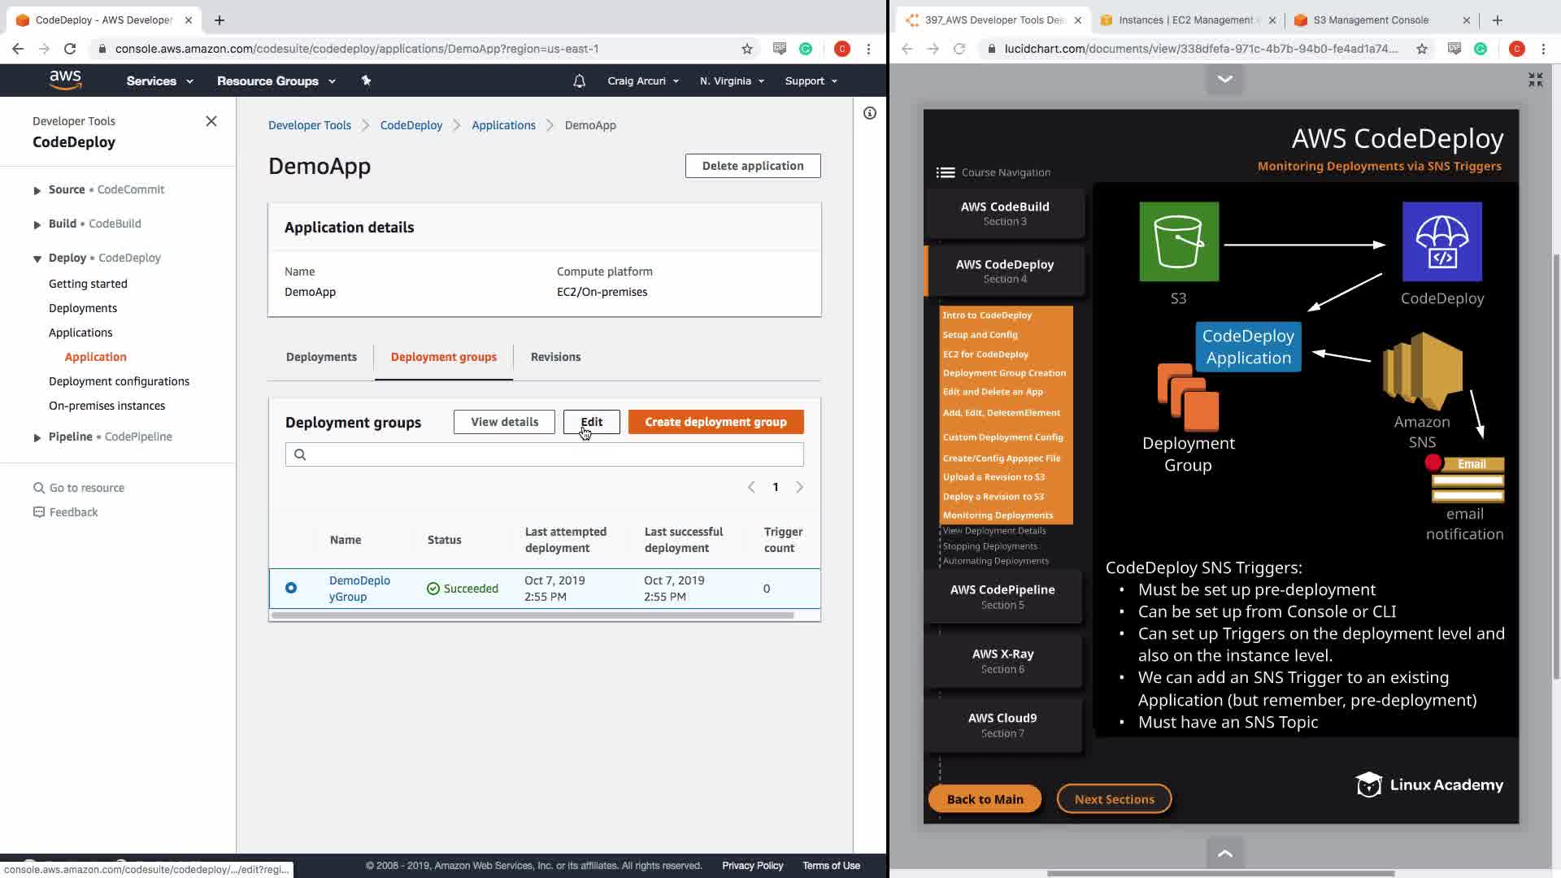This screenshot has height=878, width=1561.
Task: Bookmark the AWS console page star
Action: tap(747, 49)
